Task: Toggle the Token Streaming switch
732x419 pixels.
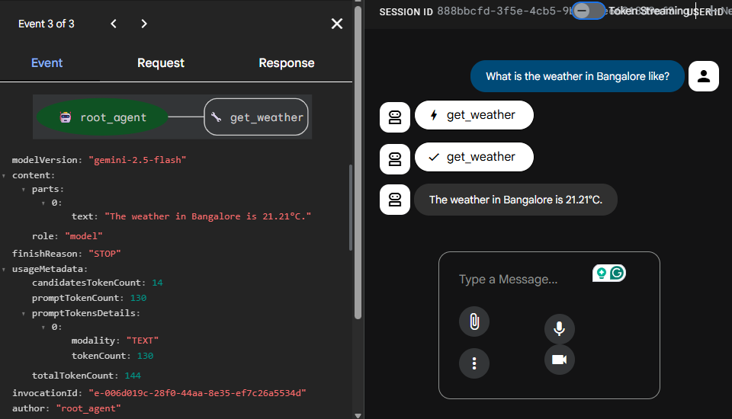Action: point(589,11)
